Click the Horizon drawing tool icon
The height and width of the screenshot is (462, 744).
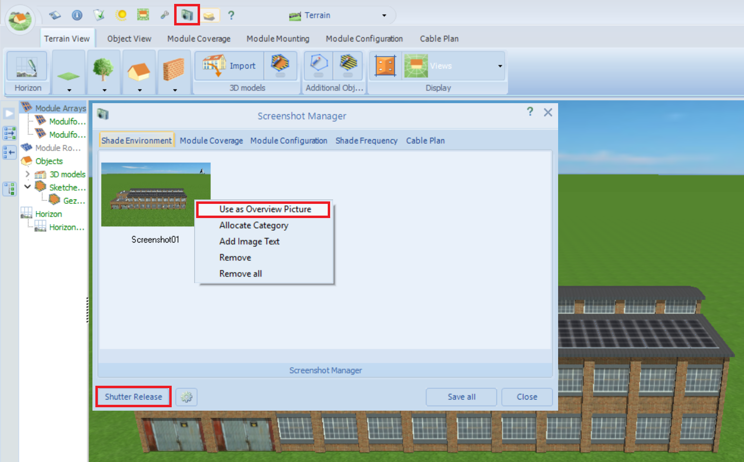point(27,66)
